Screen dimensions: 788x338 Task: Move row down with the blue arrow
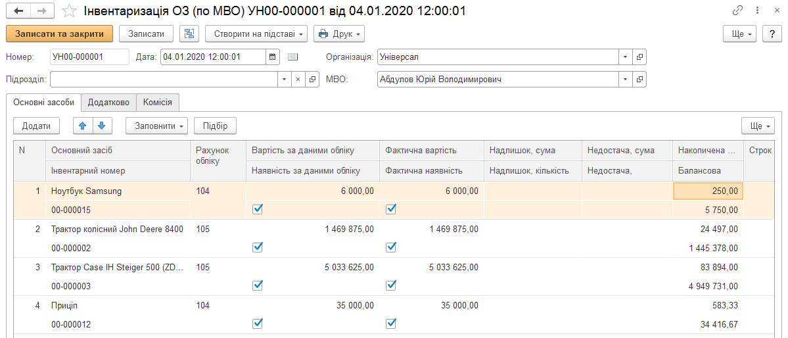(102, 126)
